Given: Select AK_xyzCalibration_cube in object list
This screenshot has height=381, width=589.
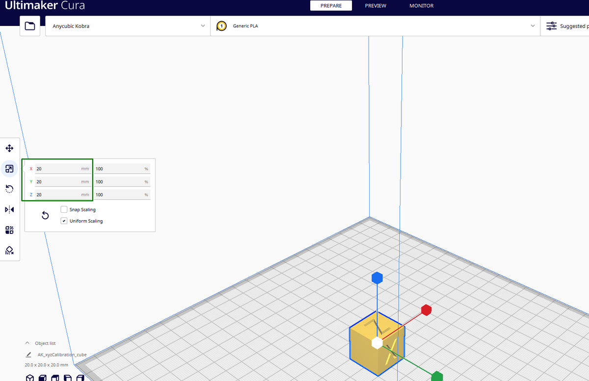Looking at the screenshot, I should tap(62, 355).
